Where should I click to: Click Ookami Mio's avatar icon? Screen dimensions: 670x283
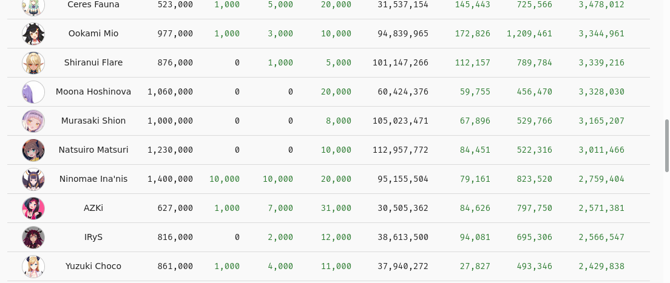(x=33, y=34)
